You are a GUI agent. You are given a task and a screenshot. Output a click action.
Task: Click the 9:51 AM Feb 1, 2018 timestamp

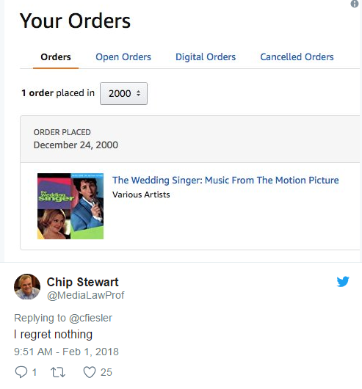[66, 352]
